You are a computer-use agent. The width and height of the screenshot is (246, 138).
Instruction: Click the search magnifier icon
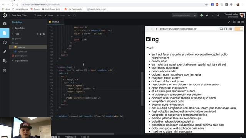pyautogui.click(x=195, y=15)
